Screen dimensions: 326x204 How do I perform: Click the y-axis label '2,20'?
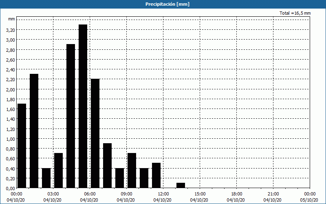pos(11,80)
